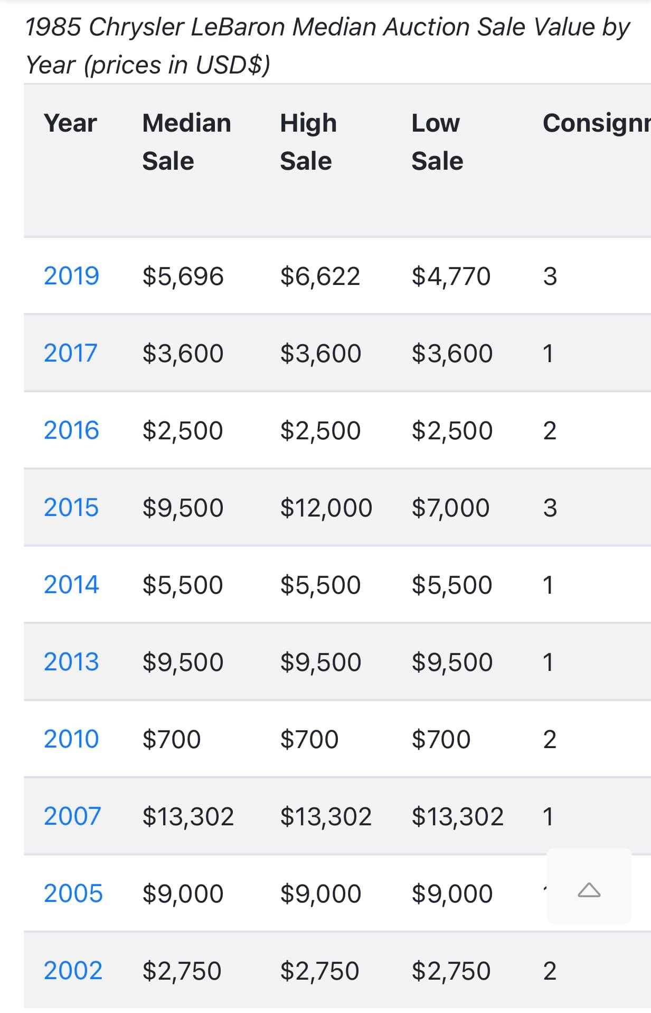Open the 2007 year link

tap(72, 816)
